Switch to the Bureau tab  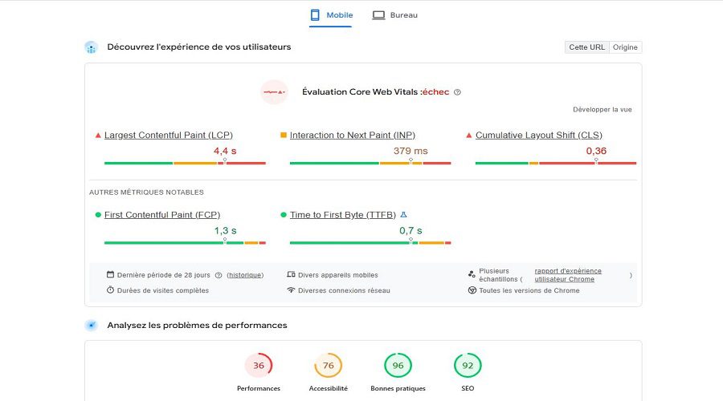pos(394,15)
